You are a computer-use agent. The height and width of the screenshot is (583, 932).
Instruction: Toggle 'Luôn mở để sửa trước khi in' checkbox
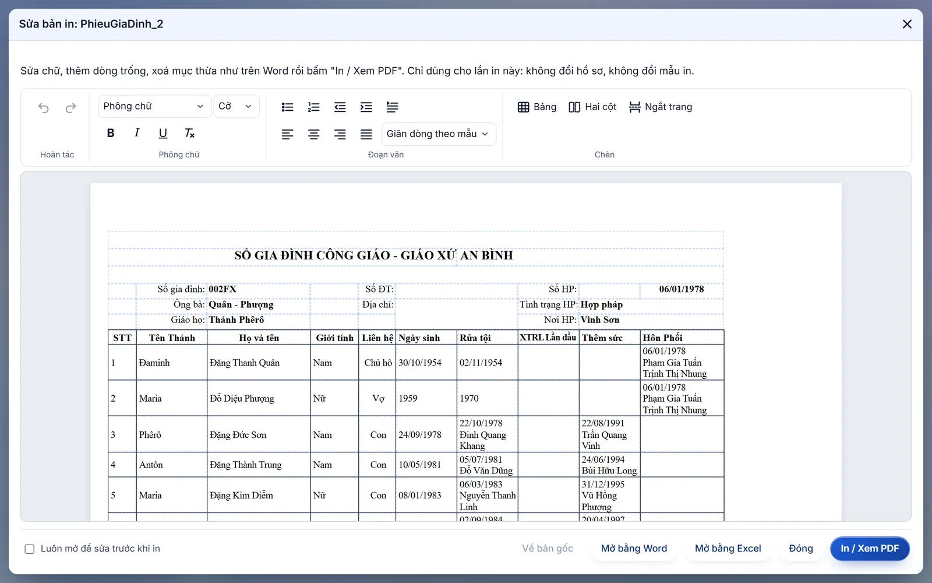click(x=30, y=549)
